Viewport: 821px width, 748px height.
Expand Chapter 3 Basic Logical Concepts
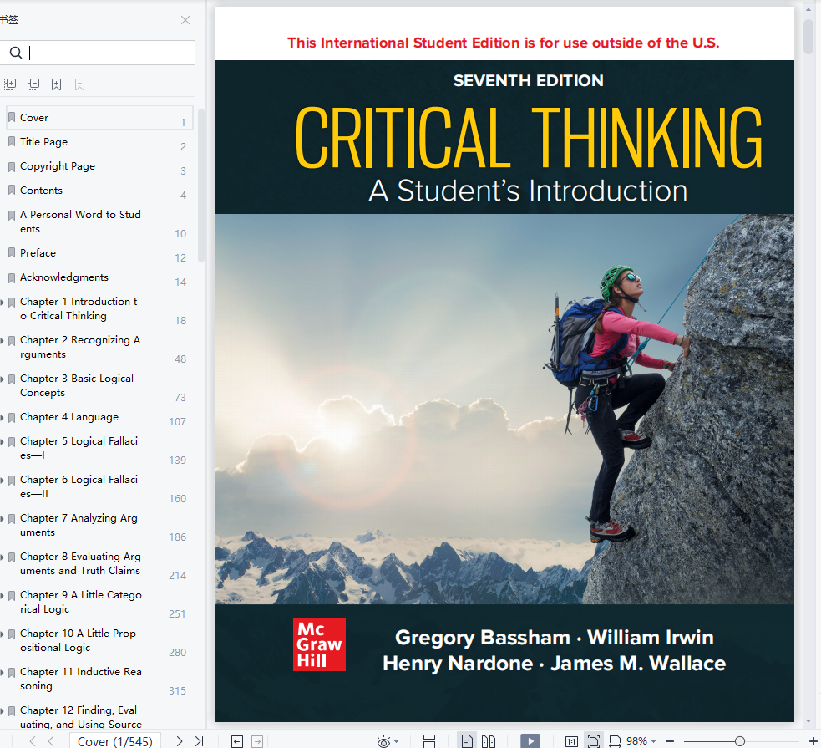click(3, 379)
